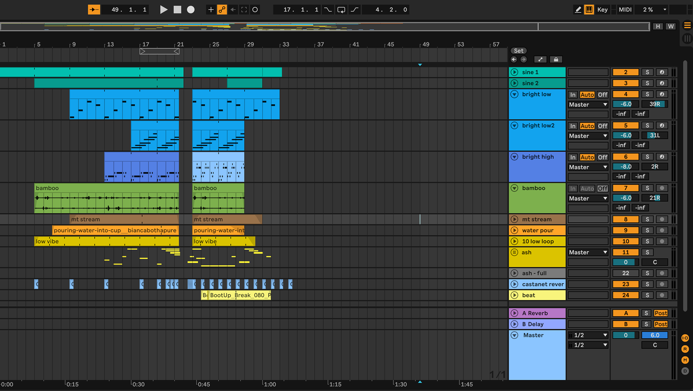Toggle Automation Arm in the toolbar
The height and width of the screenshot is (391, 693).
pyautogui.click(x=222, y=10)
